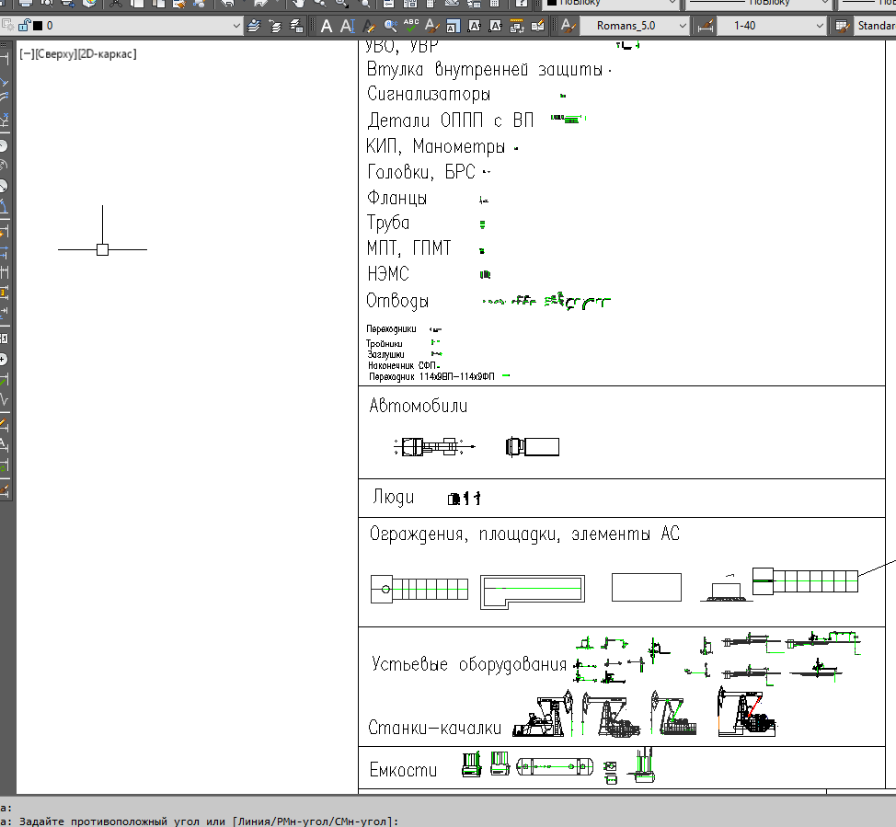Open Text Style icon beside spell check

pyautogui.click(x=432, y=26)
